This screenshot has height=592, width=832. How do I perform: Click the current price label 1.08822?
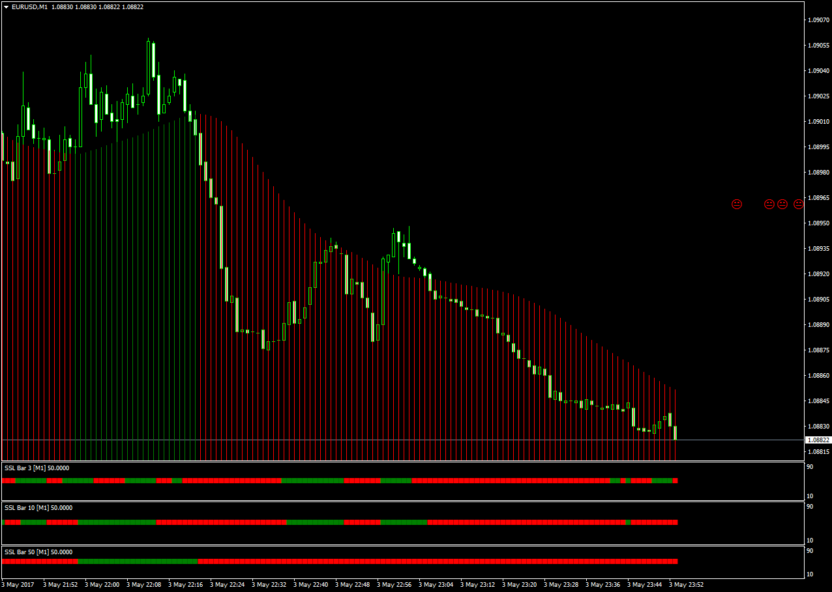(818, 440)
